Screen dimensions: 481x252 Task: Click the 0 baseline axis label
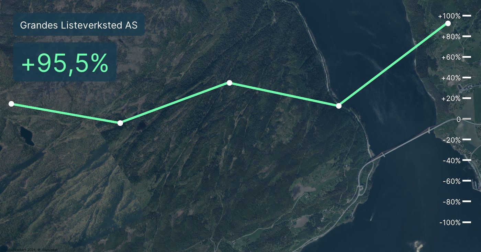coord(459,119)
